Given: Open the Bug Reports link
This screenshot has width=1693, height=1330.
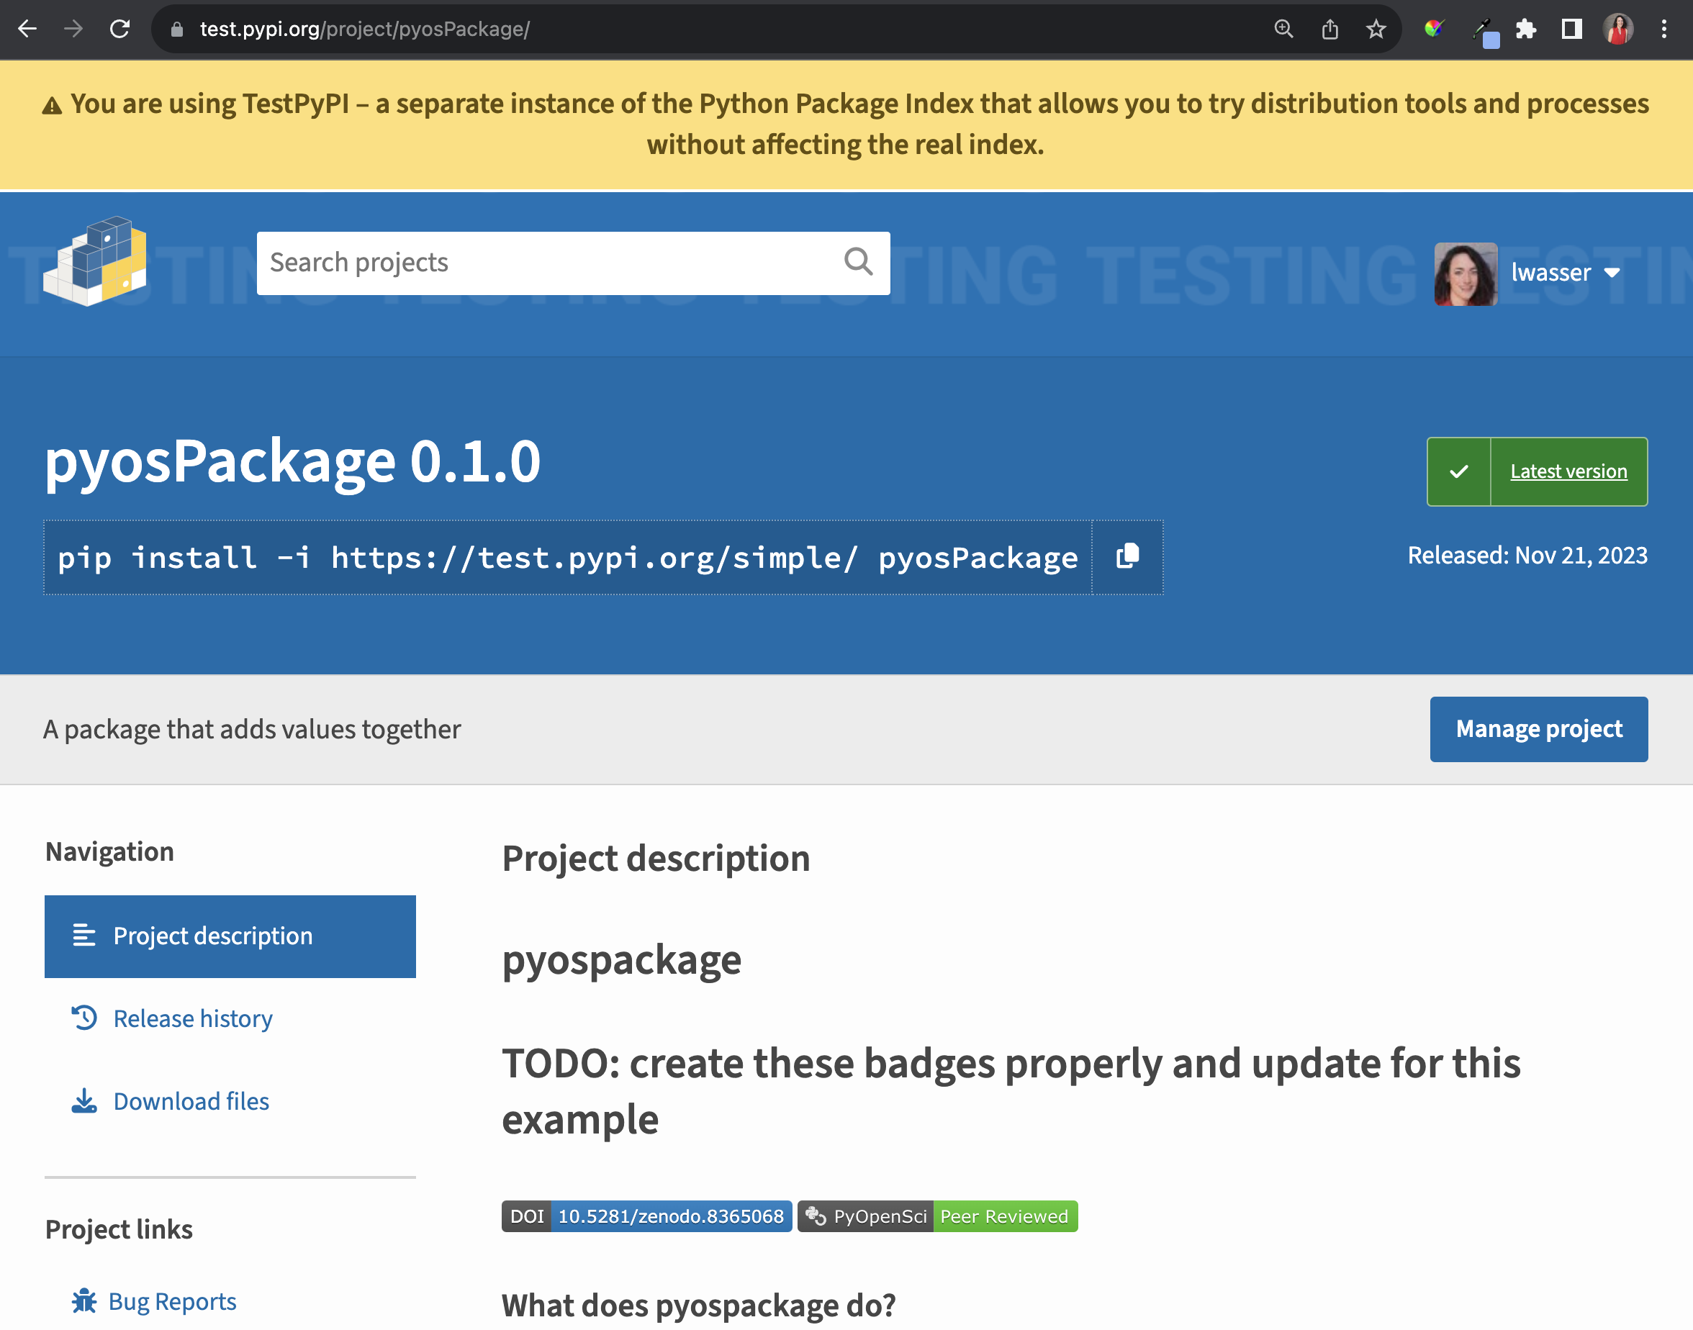Looking at the screenshot, I should [172, 1301].
